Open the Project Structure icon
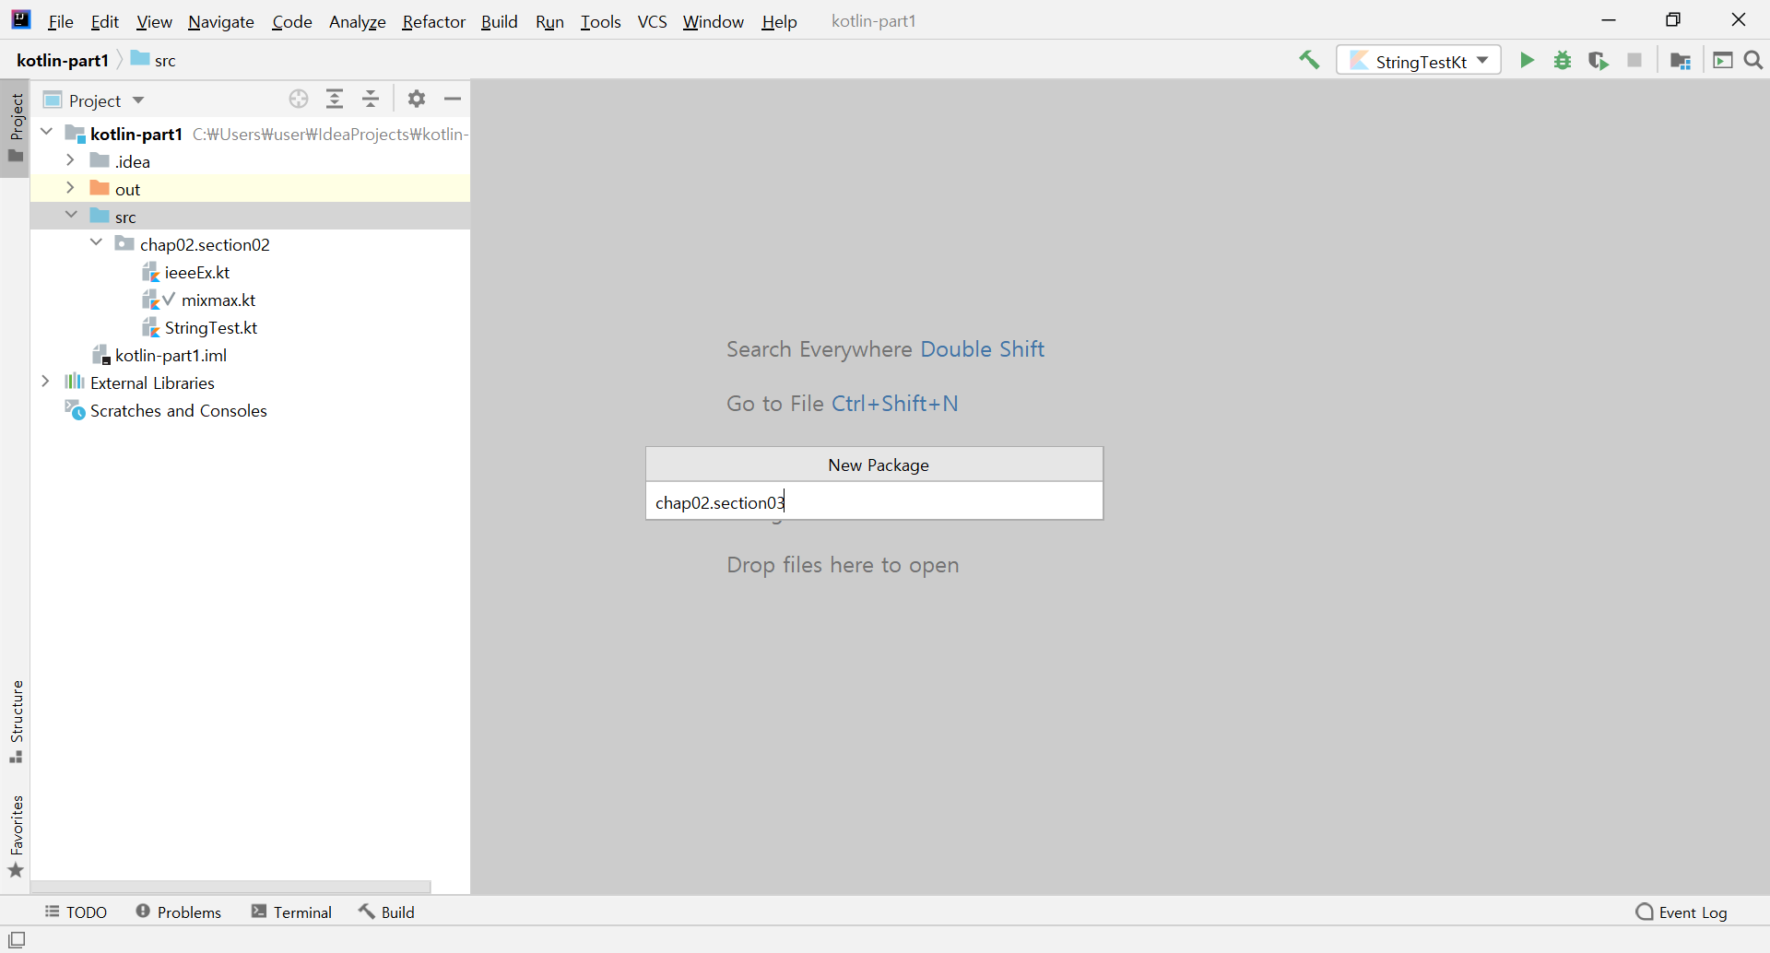The width and height of the screenshot is (1770, 953). [1681, 61]
